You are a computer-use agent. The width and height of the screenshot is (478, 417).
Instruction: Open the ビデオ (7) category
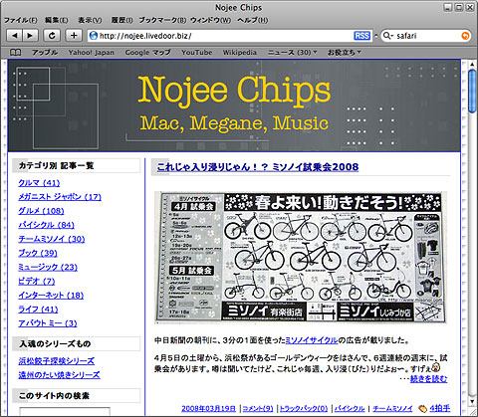click(37, 281)
